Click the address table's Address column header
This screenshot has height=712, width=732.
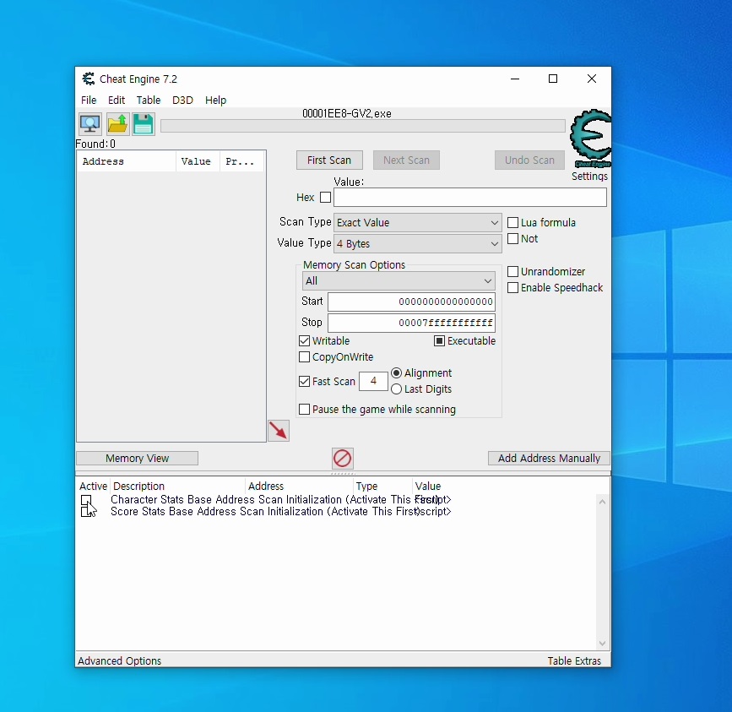[299, 486]
